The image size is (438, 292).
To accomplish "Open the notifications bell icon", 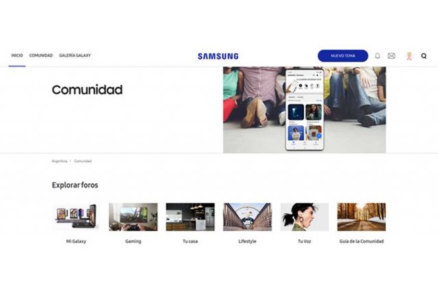I will [x=377, y=56].
